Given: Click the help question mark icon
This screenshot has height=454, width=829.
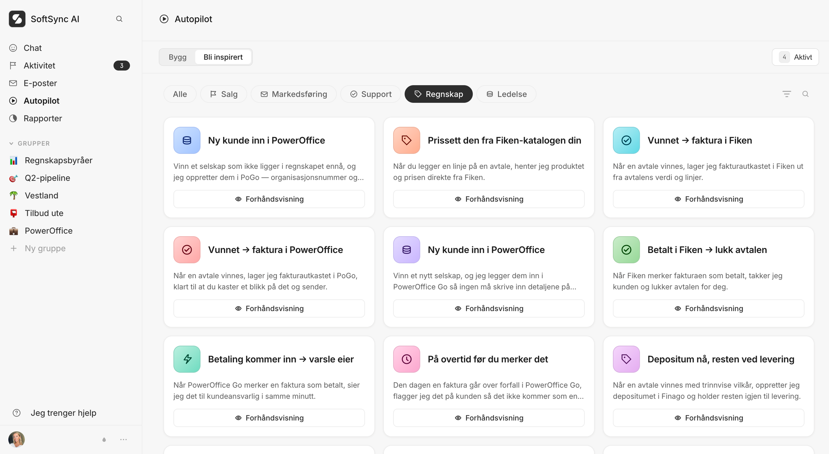Looking at the screenshot, I should [16, 413].
